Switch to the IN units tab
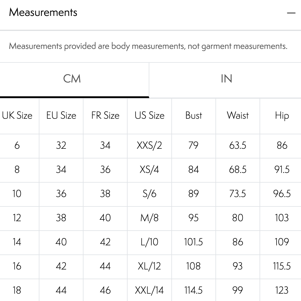This screenshot has width=301, height=301. pos(226,79)
